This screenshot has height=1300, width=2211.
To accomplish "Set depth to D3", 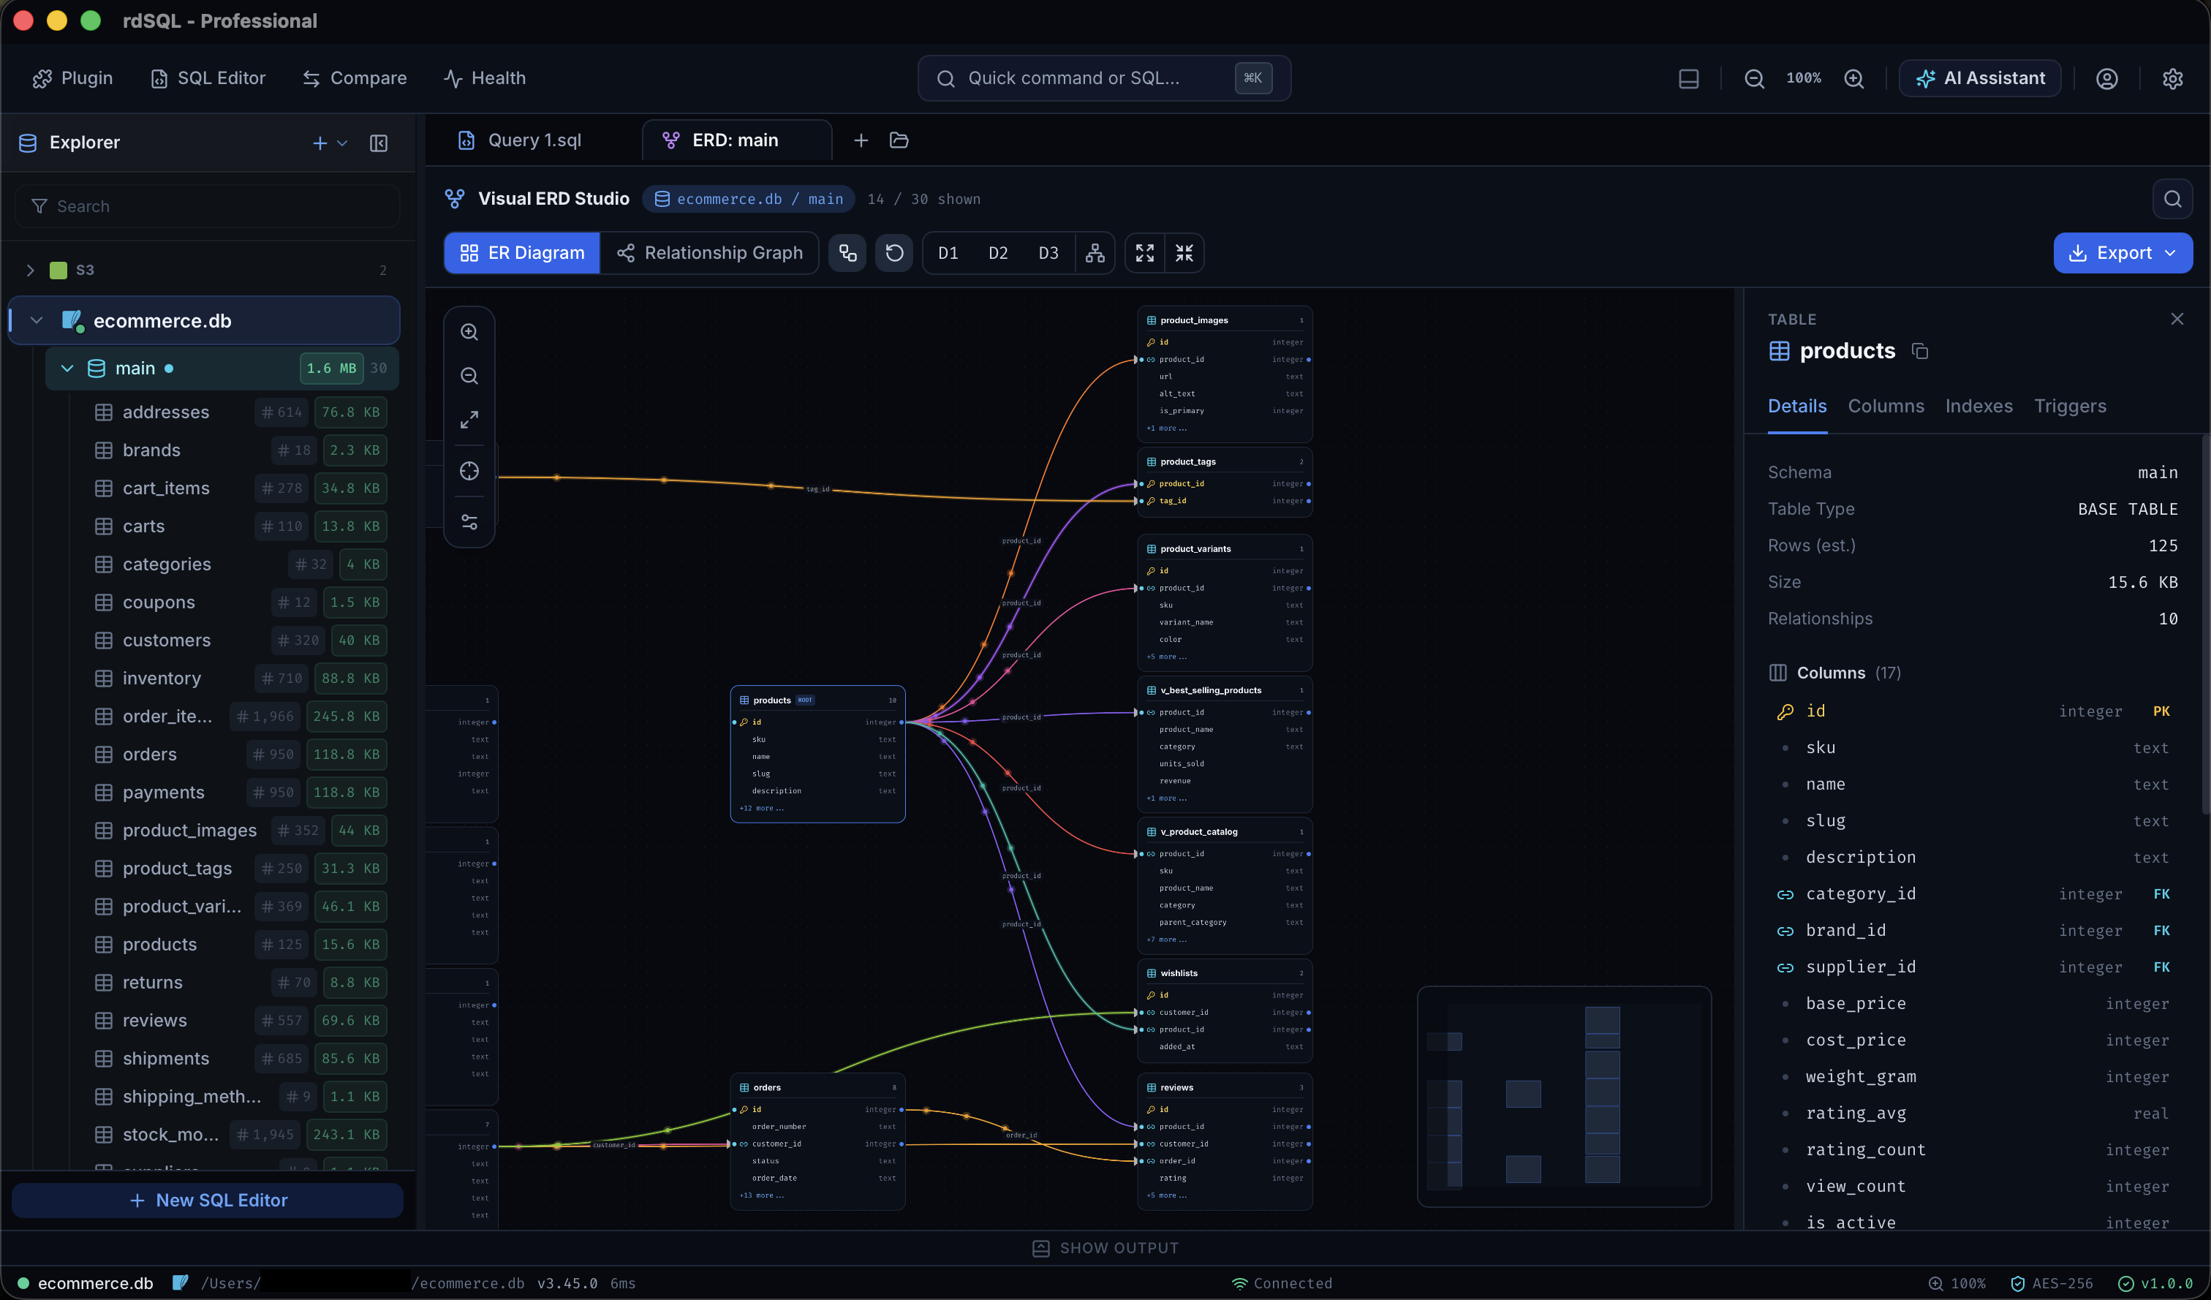I will pos(1048,253).
